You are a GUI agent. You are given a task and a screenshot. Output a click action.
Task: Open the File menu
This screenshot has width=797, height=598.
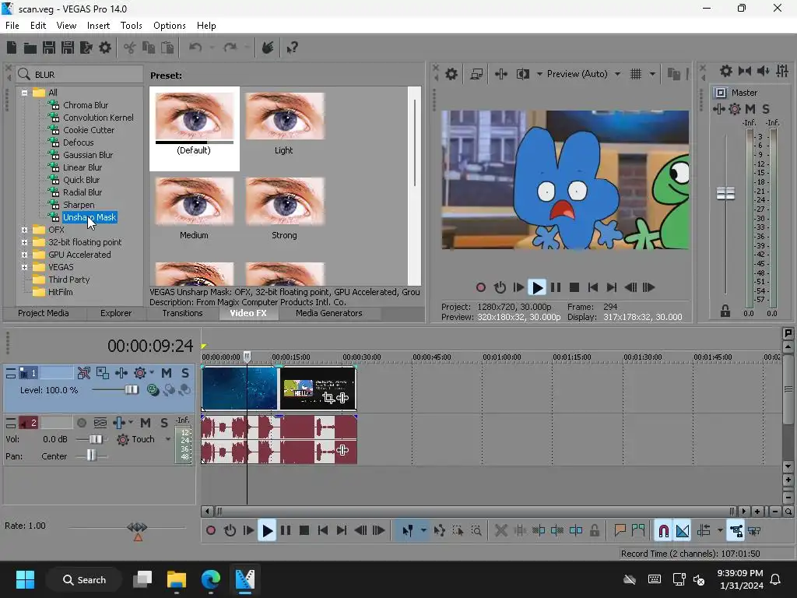(12, 26)
